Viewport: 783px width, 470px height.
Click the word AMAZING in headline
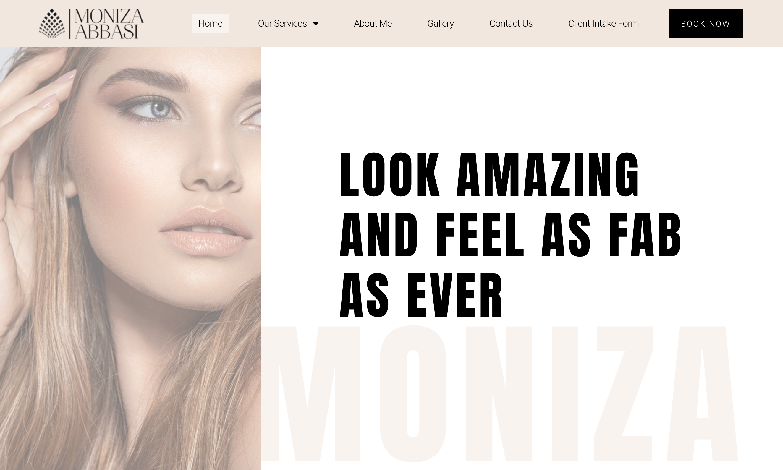(548, 174)
